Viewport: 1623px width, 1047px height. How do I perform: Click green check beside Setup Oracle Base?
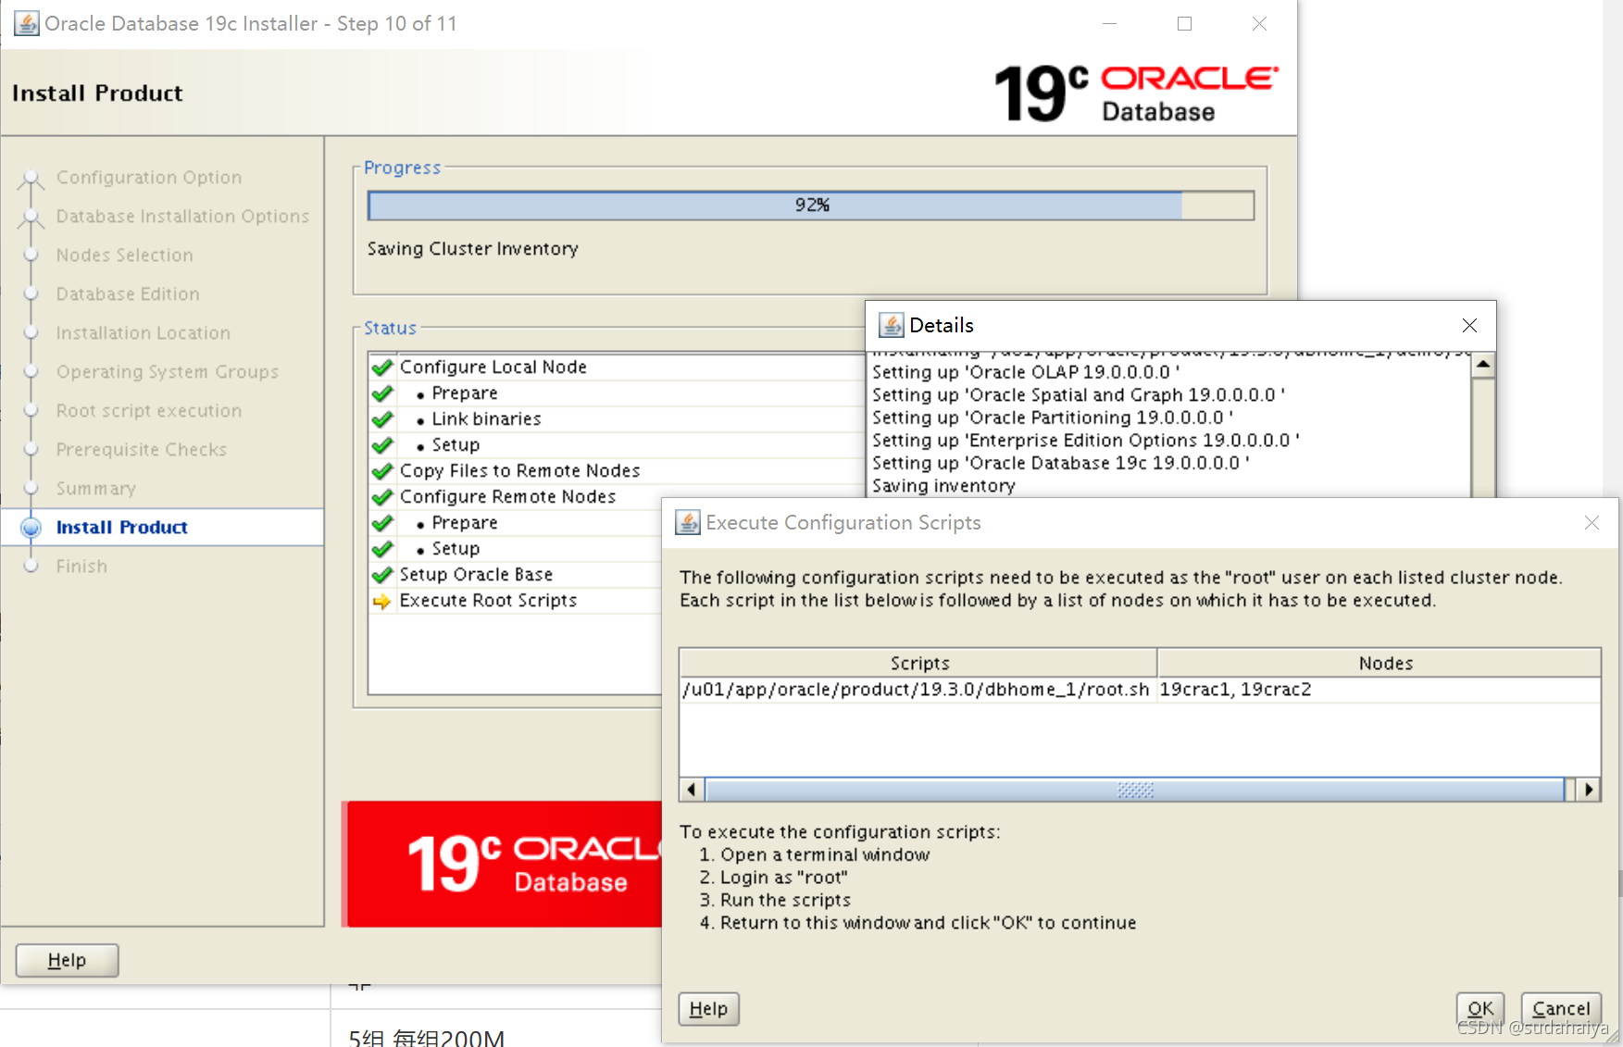click(382, 575)
